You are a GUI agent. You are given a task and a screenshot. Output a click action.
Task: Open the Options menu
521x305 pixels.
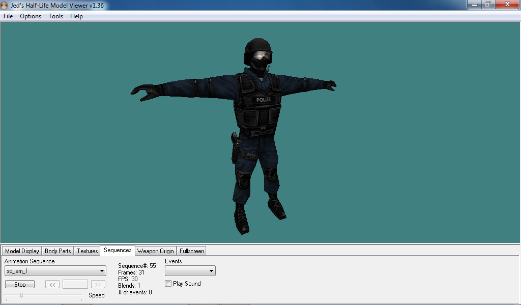pos(30,16)
